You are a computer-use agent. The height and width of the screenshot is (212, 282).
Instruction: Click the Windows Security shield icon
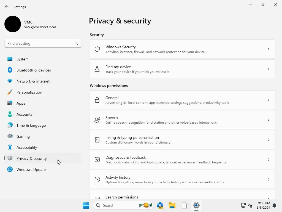(x=97, y=49)
